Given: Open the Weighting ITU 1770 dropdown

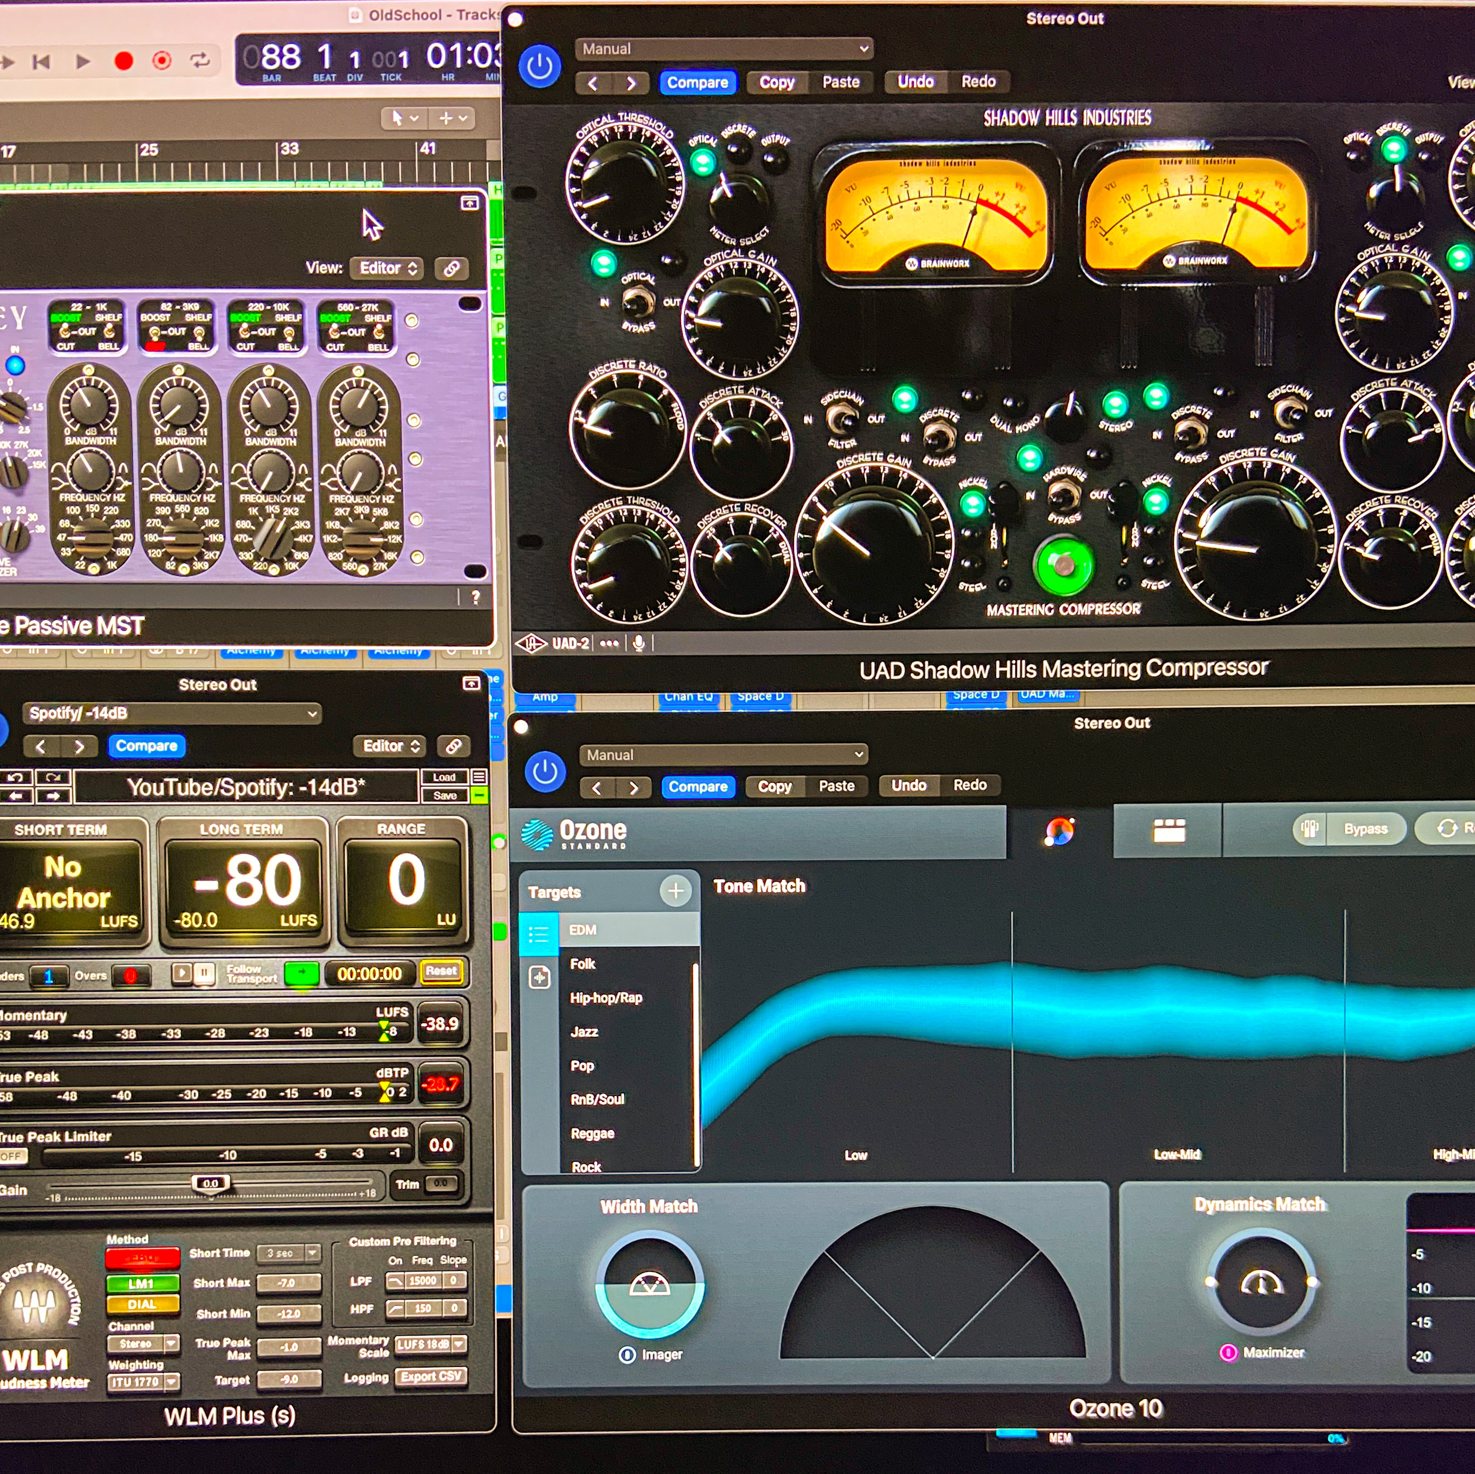Looking at the screenshot, I should coord(144,1382).
